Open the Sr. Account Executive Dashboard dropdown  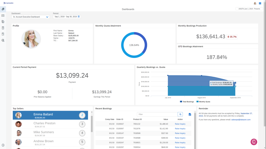tap(30, 17)
